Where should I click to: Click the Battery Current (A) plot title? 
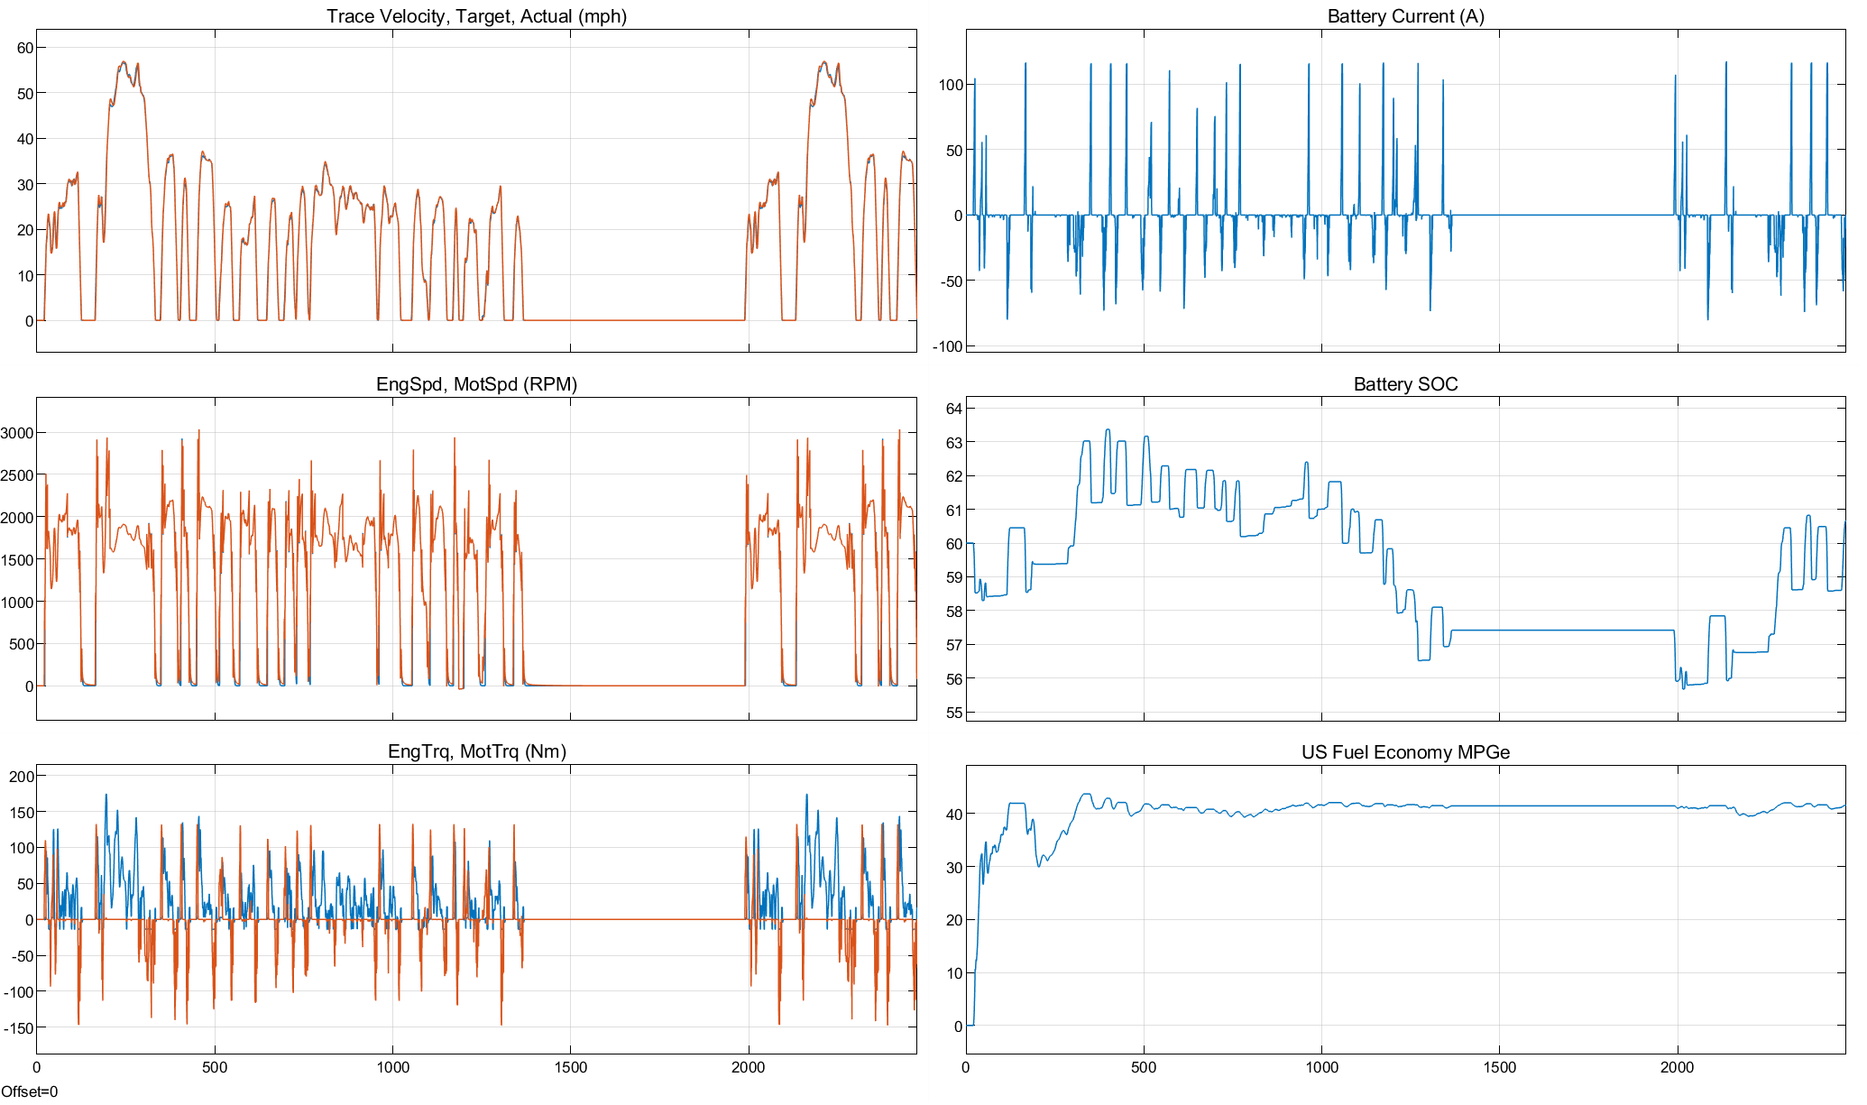[1405, 16]
